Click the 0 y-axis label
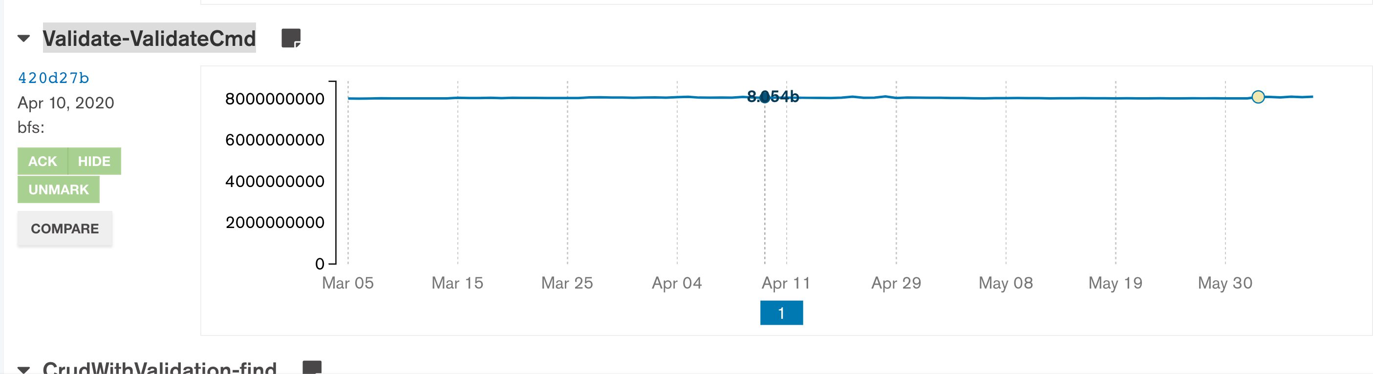The width and height of the screenshot is (1373, 374). (x=320, y=264)
